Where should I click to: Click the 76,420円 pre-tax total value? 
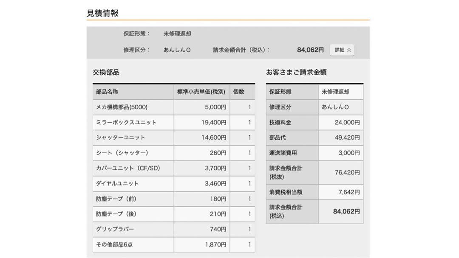347,173
